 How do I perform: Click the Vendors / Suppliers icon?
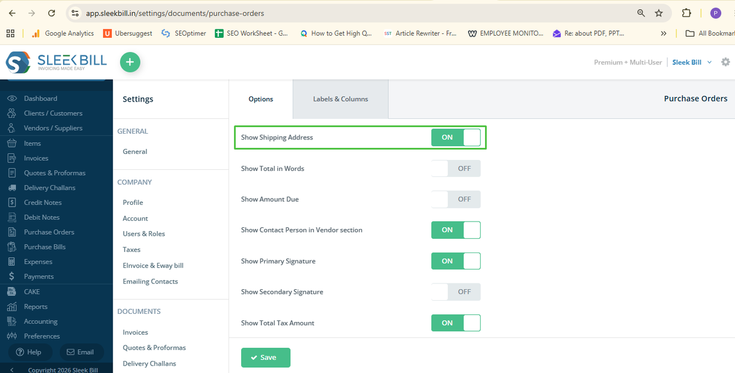point(12,128)
